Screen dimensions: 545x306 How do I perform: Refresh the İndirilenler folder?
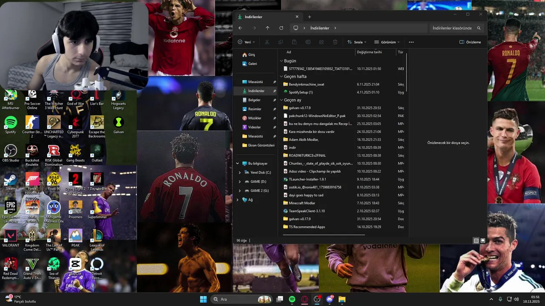(x=281, y=28)
